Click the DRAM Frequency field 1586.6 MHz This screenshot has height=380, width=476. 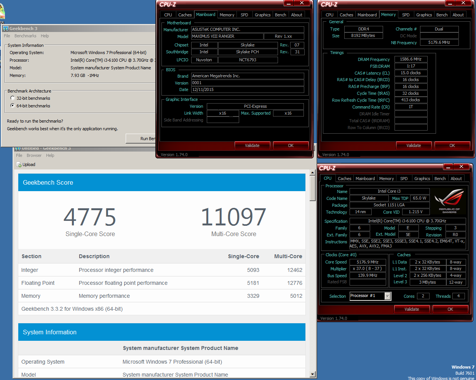(x=411, y=59)
